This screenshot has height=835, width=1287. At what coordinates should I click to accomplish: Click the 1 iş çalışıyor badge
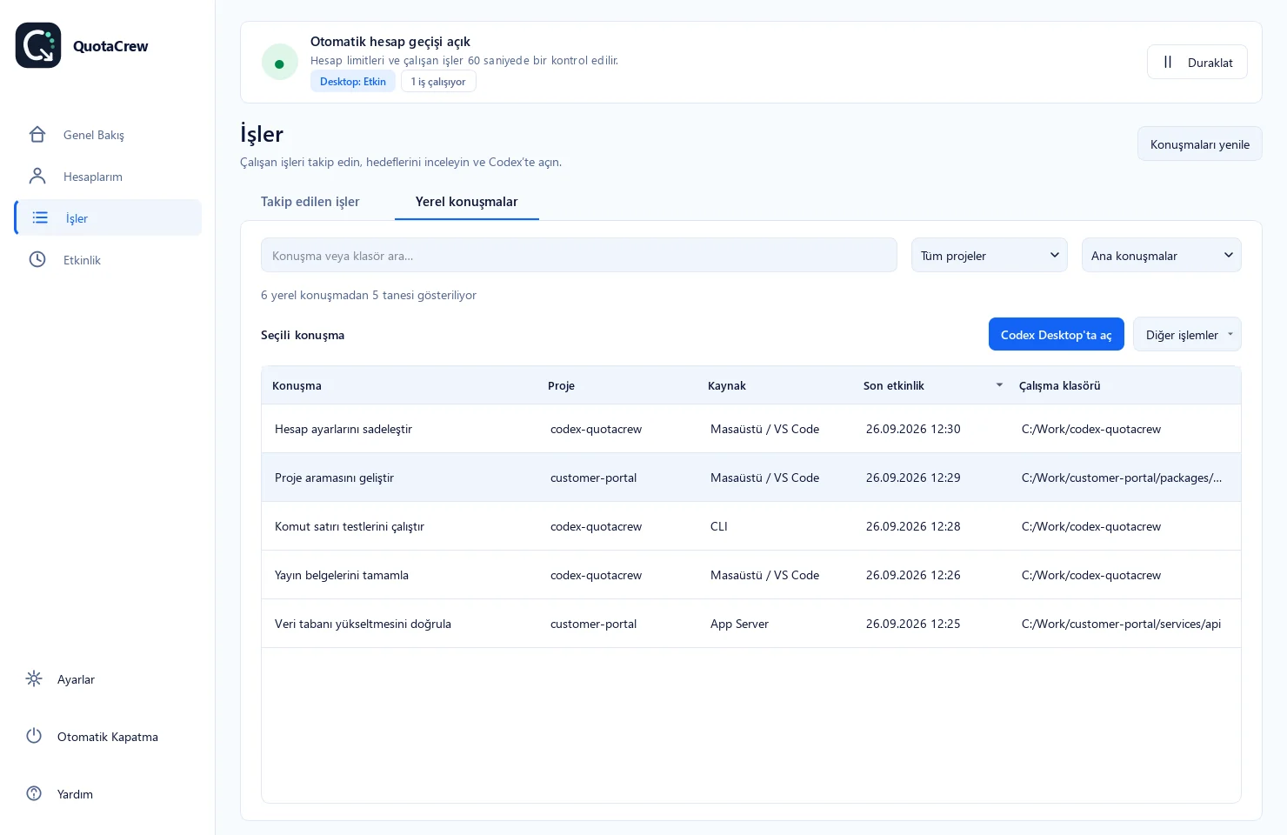pyautogui.click(x=438, y=82)
